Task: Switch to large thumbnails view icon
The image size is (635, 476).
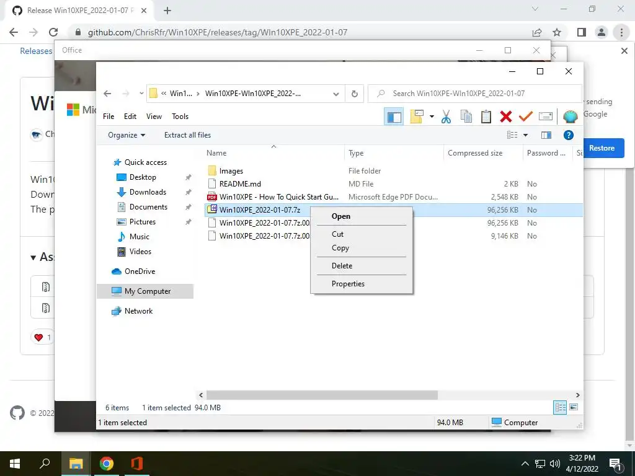Action: 574,407
